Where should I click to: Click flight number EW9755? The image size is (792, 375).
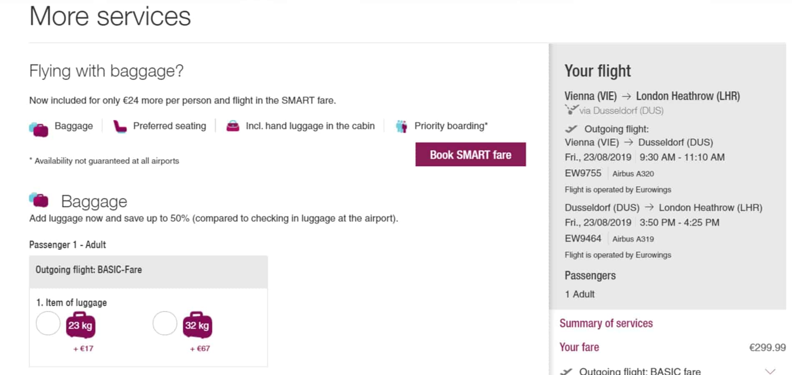pyautogui.click(x=583, y=173)
